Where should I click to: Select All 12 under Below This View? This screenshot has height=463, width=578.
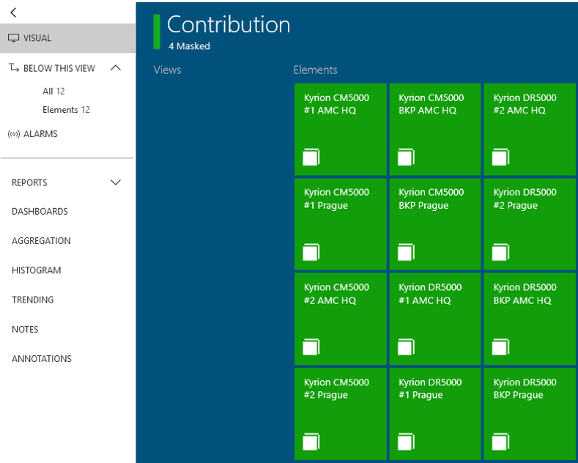tap(53, 91)
